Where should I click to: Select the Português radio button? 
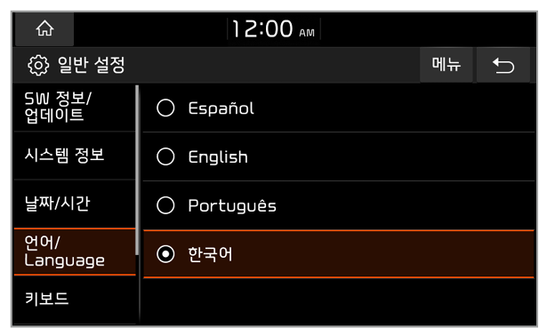pos(165,205)
